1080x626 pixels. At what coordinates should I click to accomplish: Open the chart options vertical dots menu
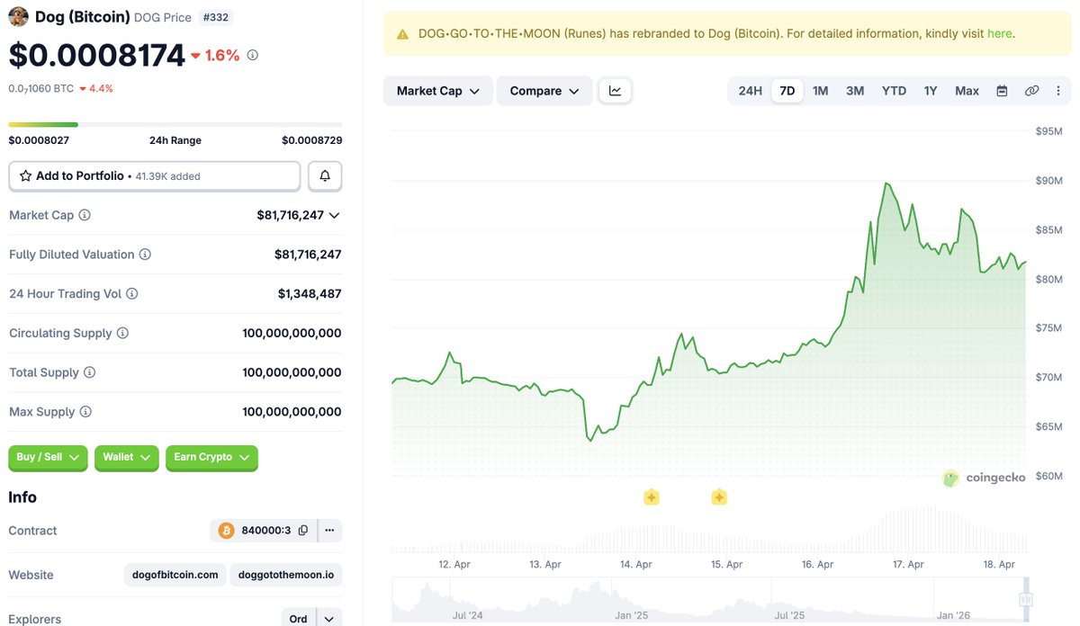tap(1058, 91)
